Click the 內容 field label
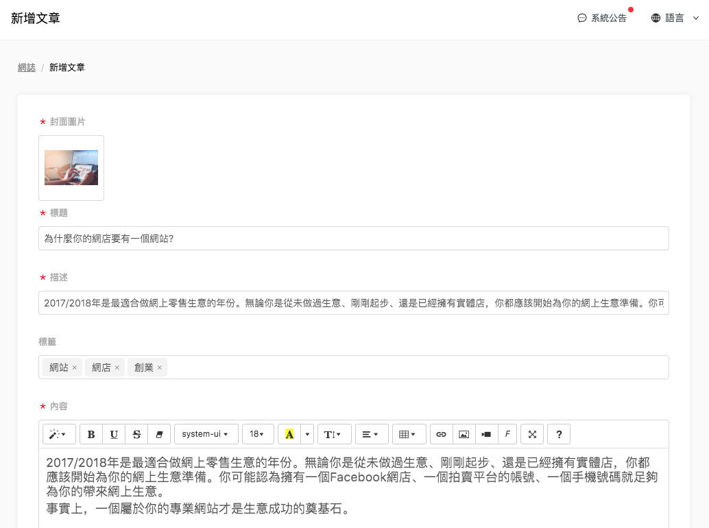The height and width of the screenshot is (528, 709). [59, 406]
